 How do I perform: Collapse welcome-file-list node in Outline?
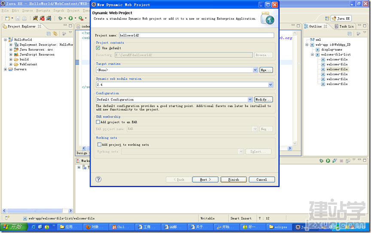[x=312, y=54]
